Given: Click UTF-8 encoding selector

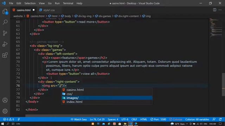Looking at the screenshot, I should coord(125,119).
